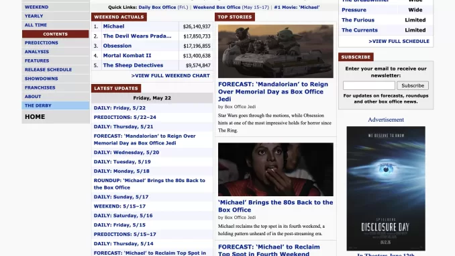Click the Friday, May 22 date header
The height and width of the screenshot is (256, 455).
tap(152, 98)
